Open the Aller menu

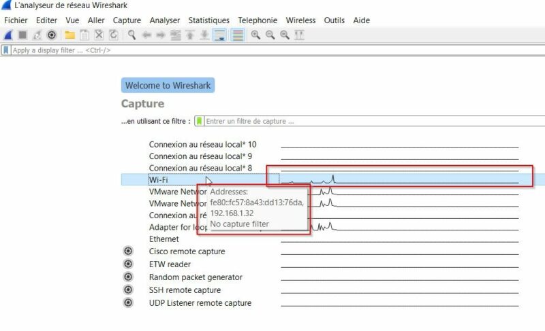click(x=96, y=20)
